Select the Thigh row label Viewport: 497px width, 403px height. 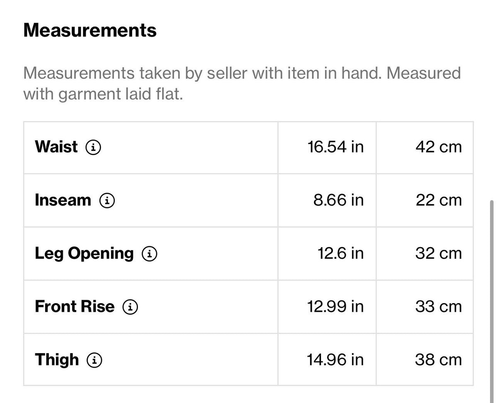coord(57,359)
